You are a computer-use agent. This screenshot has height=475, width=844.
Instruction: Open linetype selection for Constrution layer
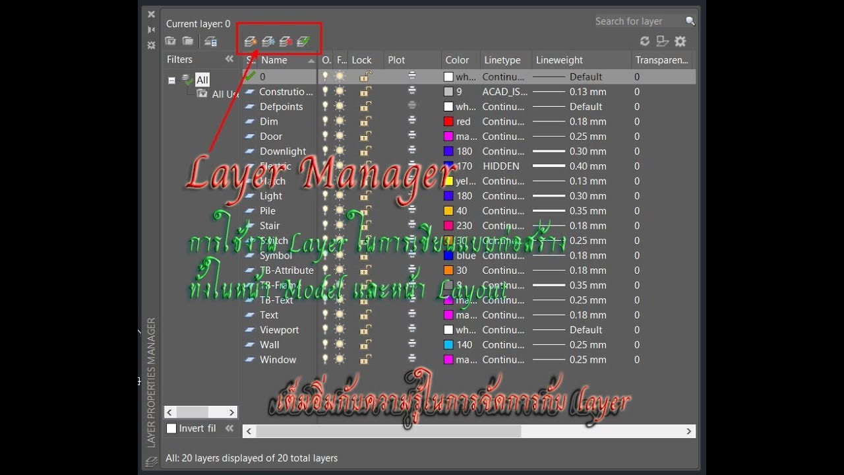pyautogui.click(x=504, y=92)
